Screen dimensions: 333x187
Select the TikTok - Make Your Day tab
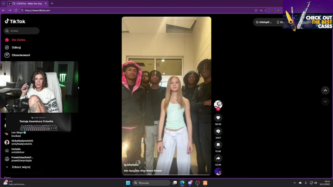click(x=28, y=4)
